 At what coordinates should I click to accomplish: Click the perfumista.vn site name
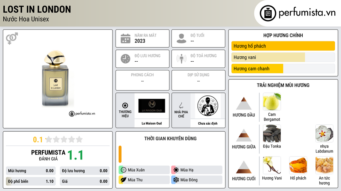pyautogui.click(x=307, y=13)
